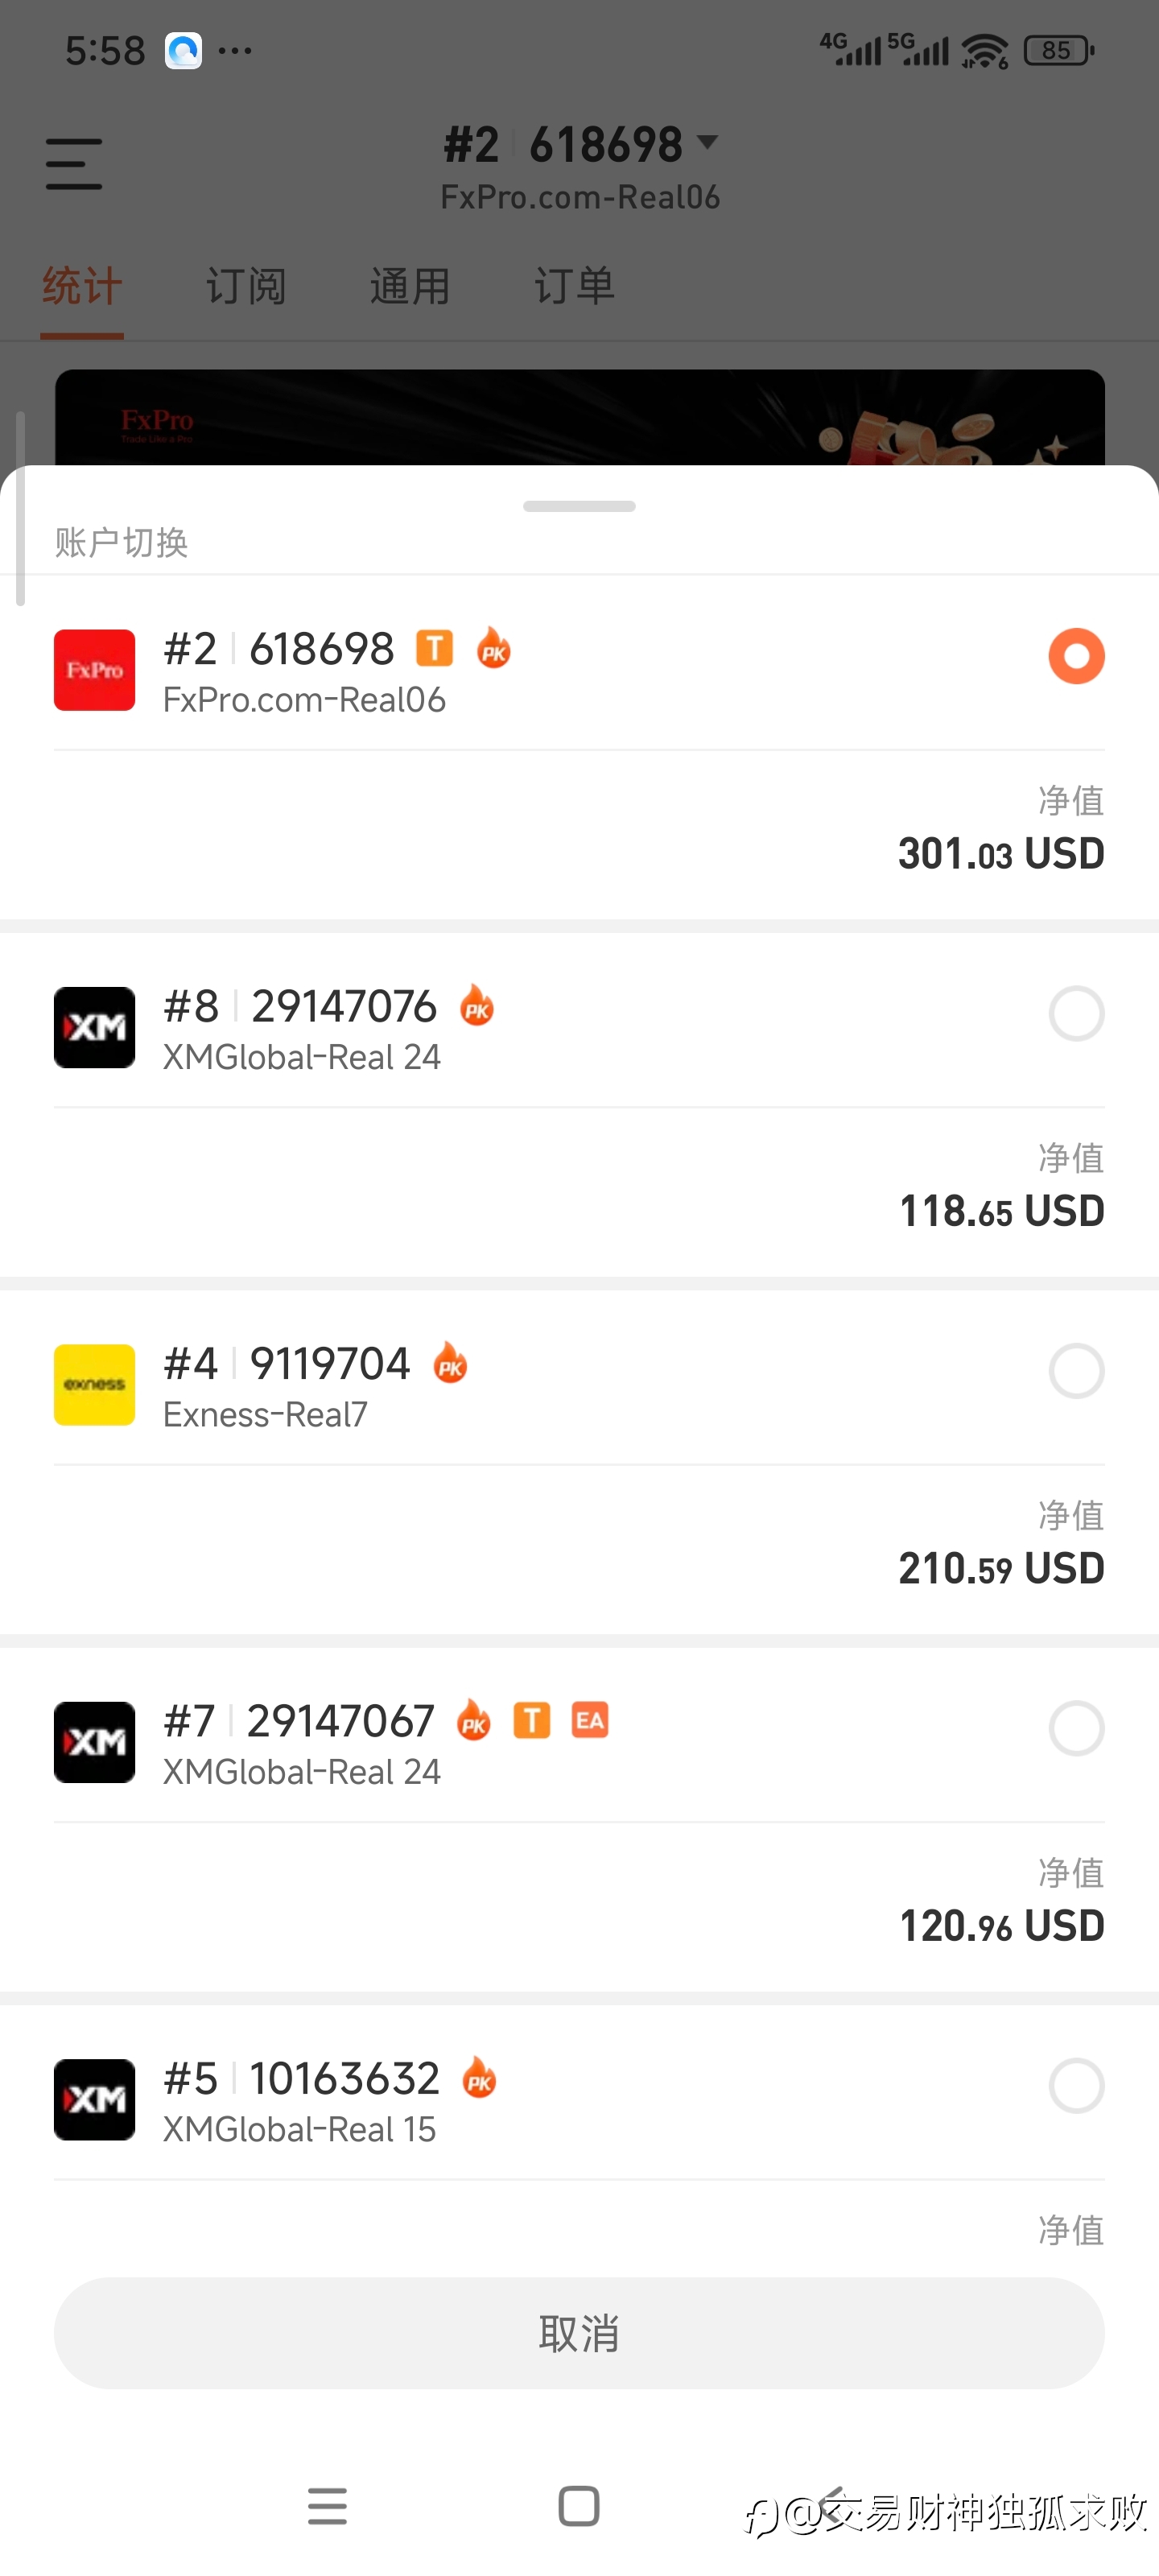Switch to the 订阅 tab
This screenshot has width=1159, height=2576.
point(246,287)
